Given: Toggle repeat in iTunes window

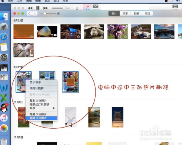Looking at the screenshot, I should pos(175,6).
